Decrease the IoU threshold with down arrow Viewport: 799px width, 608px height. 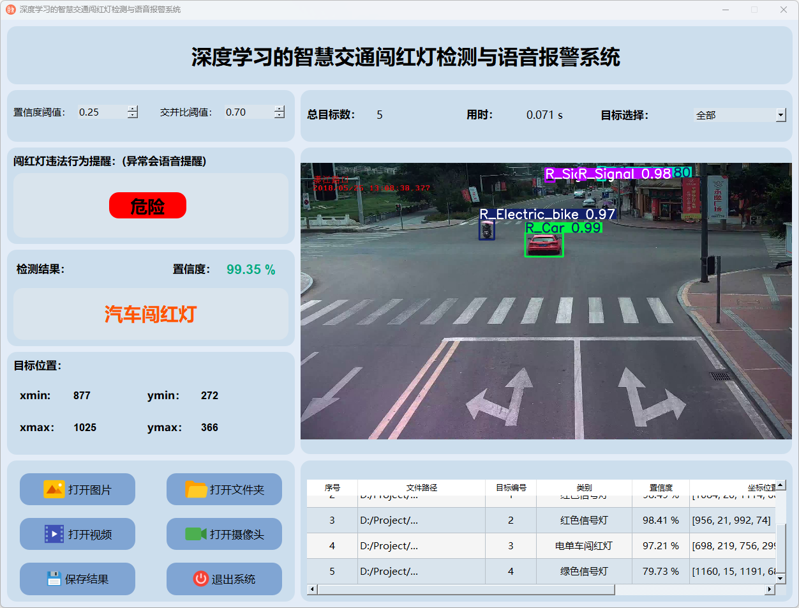pos(279,116)
